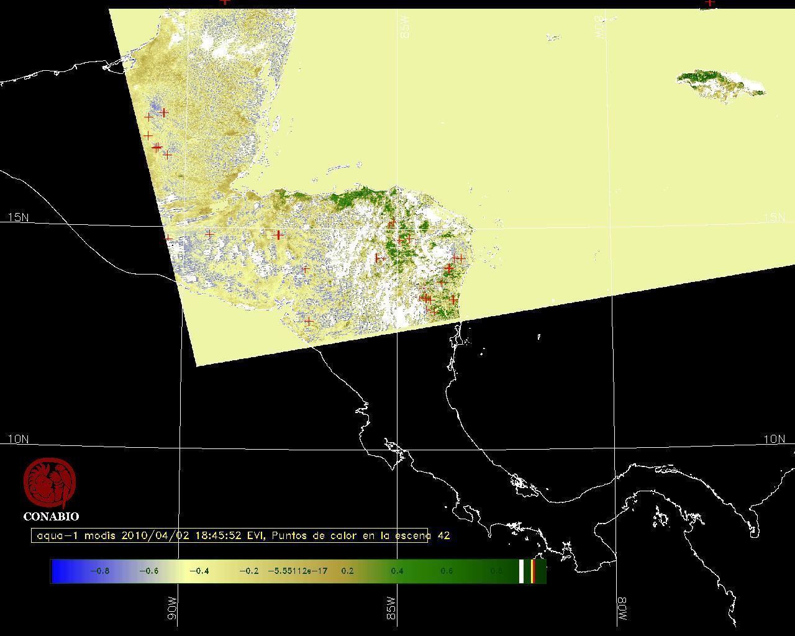This screenshot has height=636, width=795.
Task: Select the 85W longitude label at the top
Action: 405,27
